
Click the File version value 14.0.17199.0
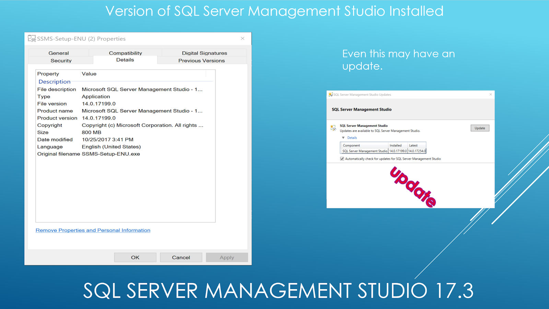99,104
